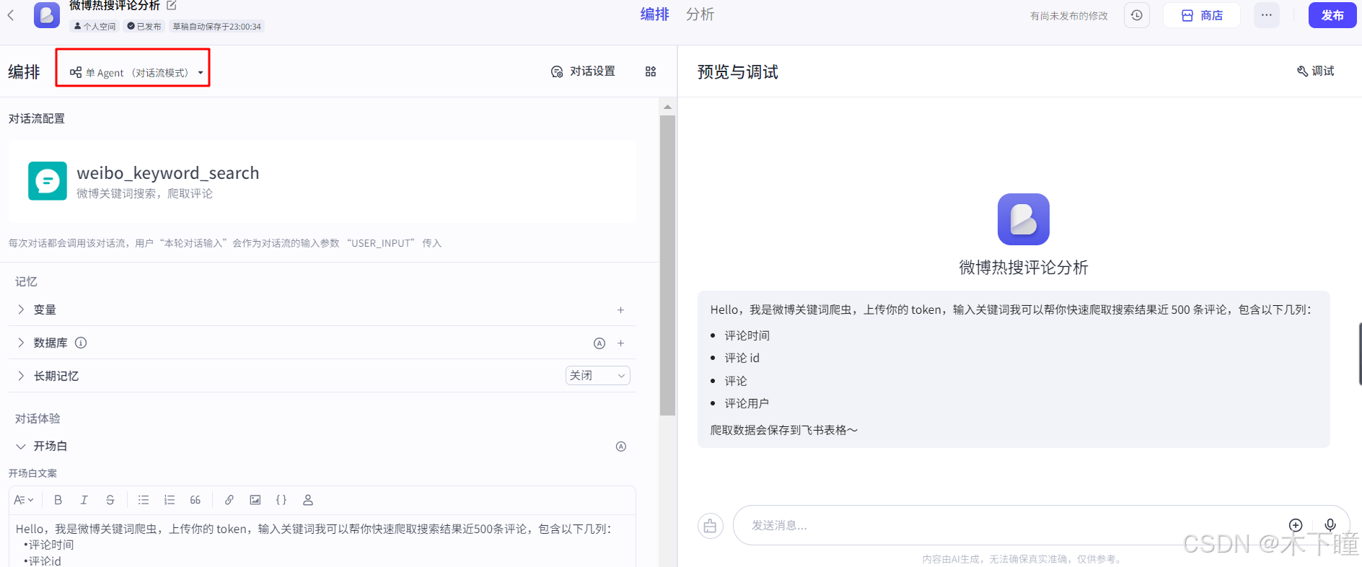Open the text style dropdown in editor
The height and width of the screenshot is (567, 1362).
24,500
